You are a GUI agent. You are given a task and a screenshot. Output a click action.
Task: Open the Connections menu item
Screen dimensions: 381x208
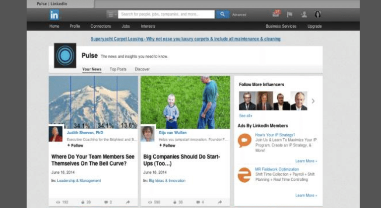101,26
